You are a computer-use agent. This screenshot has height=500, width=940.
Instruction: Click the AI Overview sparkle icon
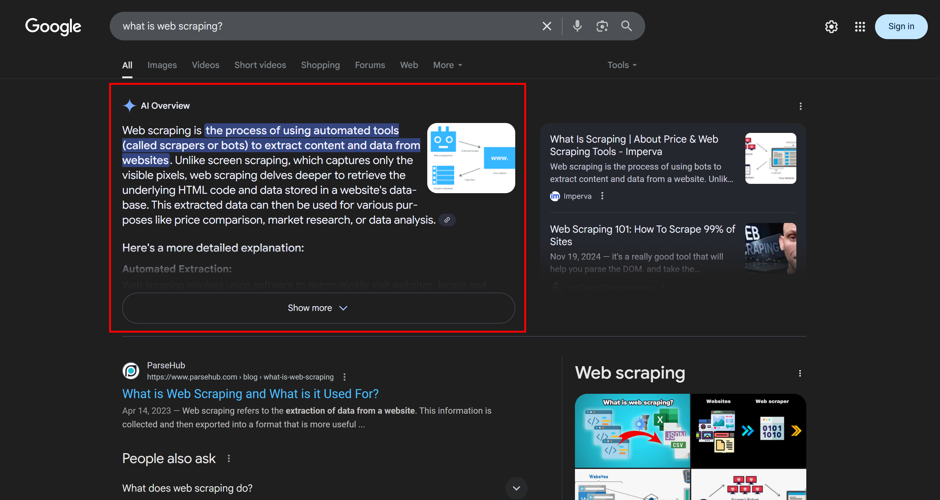(x=129, y=106)
